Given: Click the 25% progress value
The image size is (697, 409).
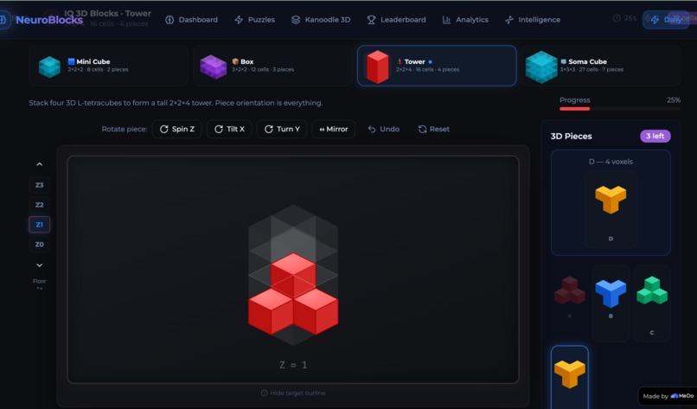Looking at the screenshot, I should tap(674, 100).
